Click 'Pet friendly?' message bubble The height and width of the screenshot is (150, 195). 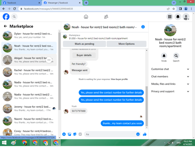click(78, 64)
